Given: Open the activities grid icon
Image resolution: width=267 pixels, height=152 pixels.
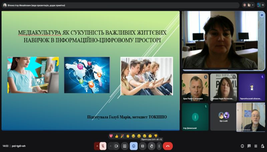Looking at the screenshot, I should [256, 146].
